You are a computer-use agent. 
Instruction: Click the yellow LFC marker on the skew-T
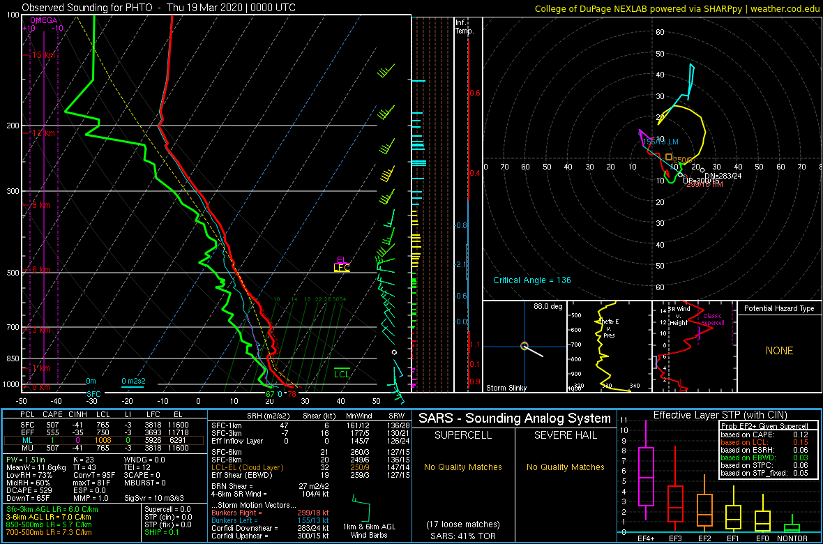coord(342,268)
